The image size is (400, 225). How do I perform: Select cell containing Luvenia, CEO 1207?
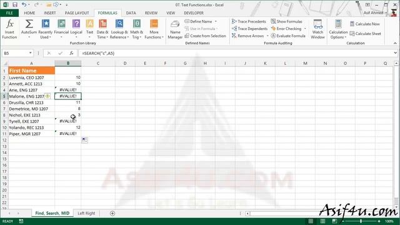coord(32,77)
